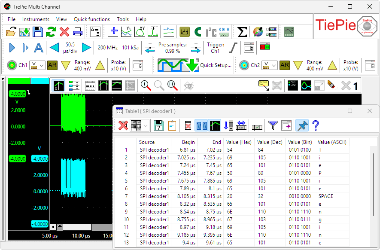The image size is (380, 250).
Task: Sort by Begin column header
Action: [188, 142]
